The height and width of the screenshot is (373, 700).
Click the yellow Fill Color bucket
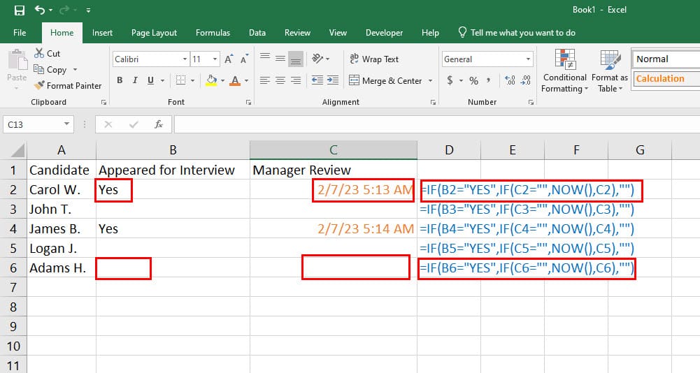click(x=211, y=80)
